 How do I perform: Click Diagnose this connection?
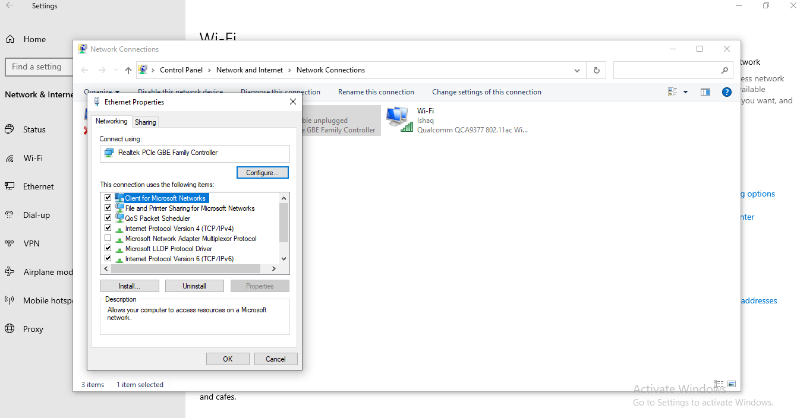(x=281, y=92)
